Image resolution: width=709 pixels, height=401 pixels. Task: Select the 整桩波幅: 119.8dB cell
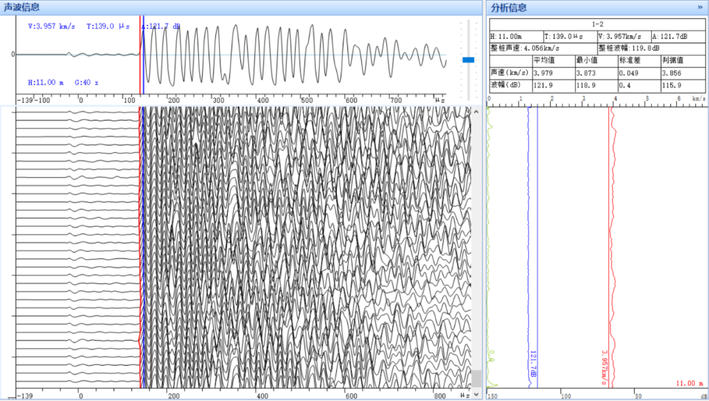coord(652,48)
